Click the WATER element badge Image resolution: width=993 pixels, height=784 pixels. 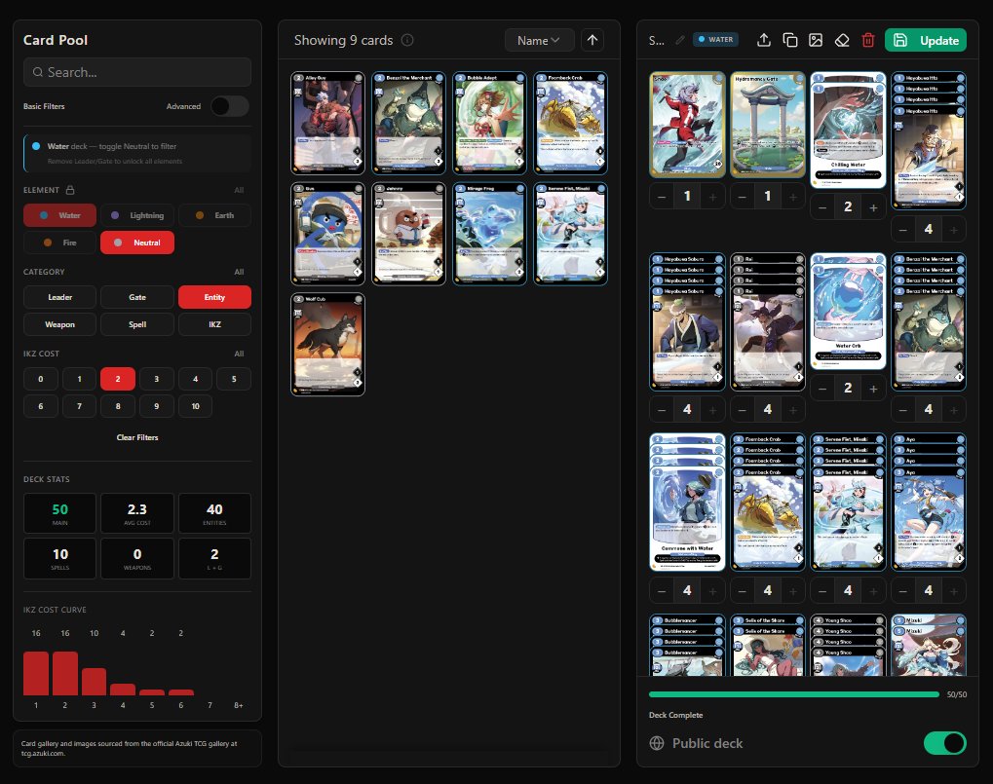pos(715,39)
